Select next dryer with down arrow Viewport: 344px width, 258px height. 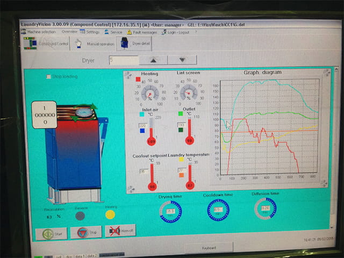[182, 60]
